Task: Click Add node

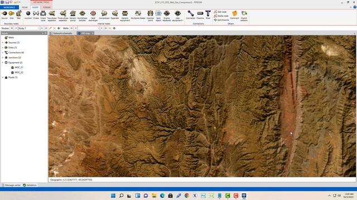Action: click(220, 12)
